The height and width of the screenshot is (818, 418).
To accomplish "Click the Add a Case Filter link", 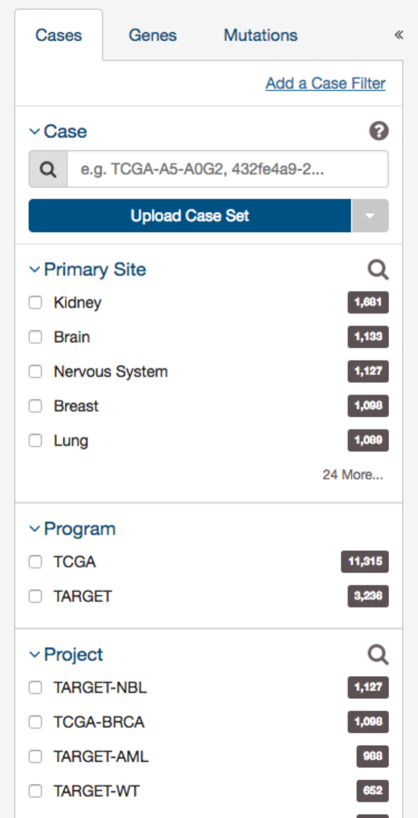I will point(325,83).
